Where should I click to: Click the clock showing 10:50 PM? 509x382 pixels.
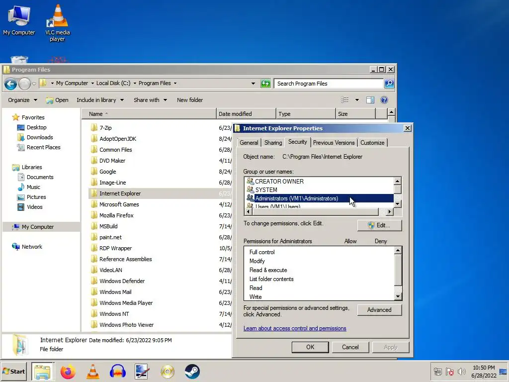click(x=484, y=368)
